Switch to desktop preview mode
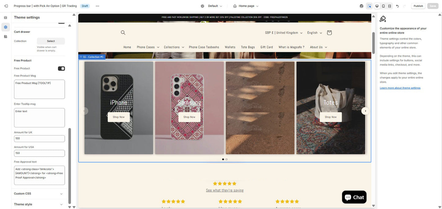Viewport: 442px width, 209px height. tap(377, 6)
